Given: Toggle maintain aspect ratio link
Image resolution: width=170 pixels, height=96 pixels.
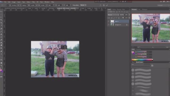Looking at the screenshot, I should tap(37, 5).
